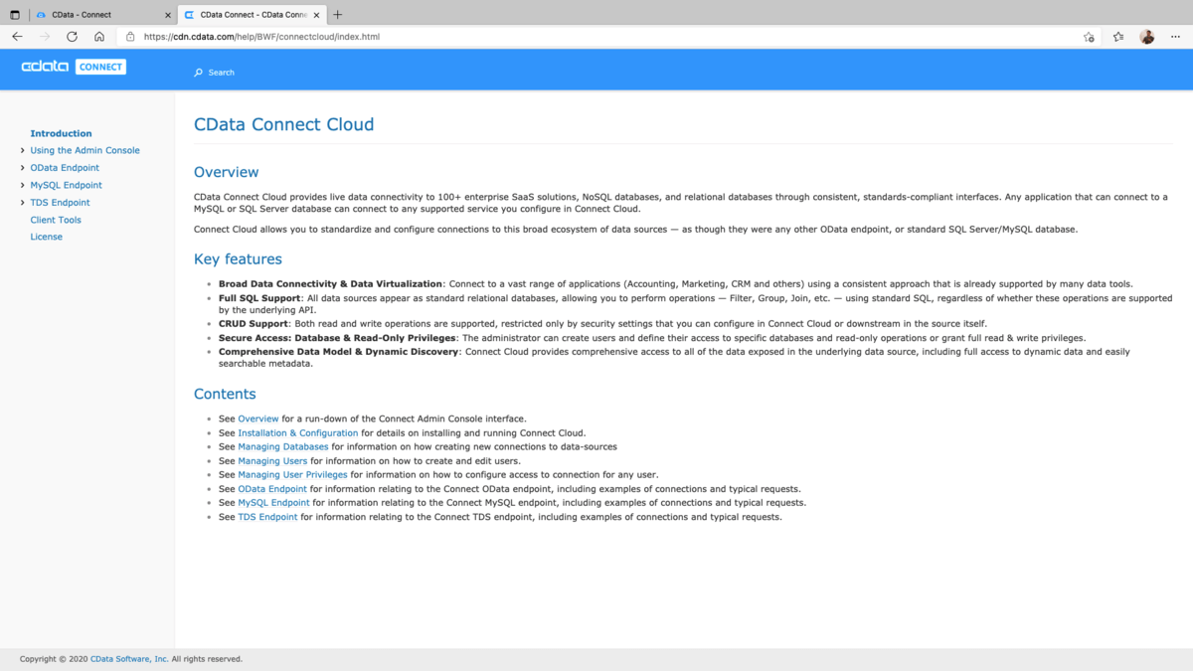Expand OData Endpoint sidebar chevron
1193x671 pixels.
(23, 168)
